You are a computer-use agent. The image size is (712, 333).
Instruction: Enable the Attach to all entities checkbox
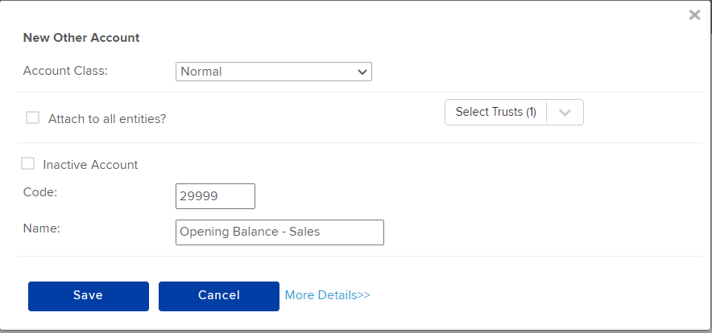coord(32,118)
